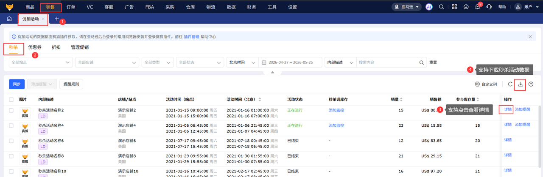Click the account avatar icon
The height and width of the screenshot is (177, 543).
pos(518,7)
